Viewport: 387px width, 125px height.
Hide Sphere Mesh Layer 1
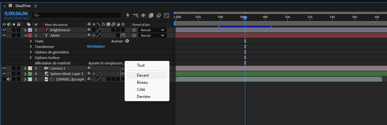4,74
